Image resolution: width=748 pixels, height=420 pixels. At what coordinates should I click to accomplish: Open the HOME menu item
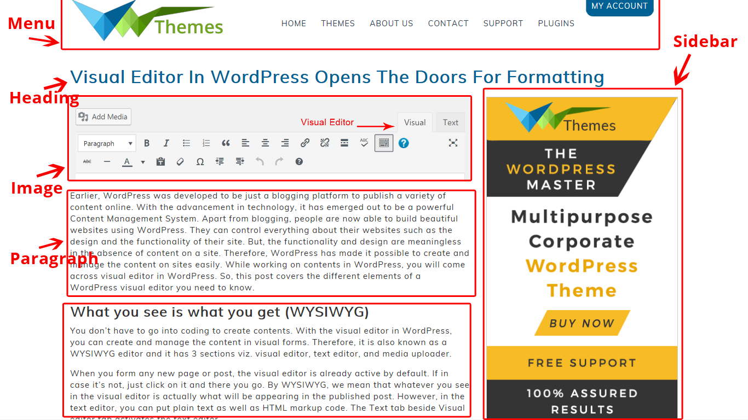pyautogui.click(x=294, y=24)
